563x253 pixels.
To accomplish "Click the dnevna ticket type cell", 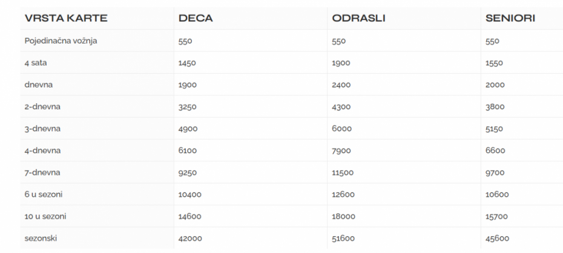I will tap(38, 85).
